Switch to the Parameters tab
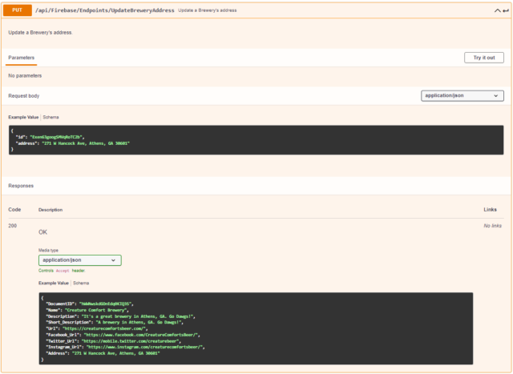This screenshot has height=374, width=513. 22,58
